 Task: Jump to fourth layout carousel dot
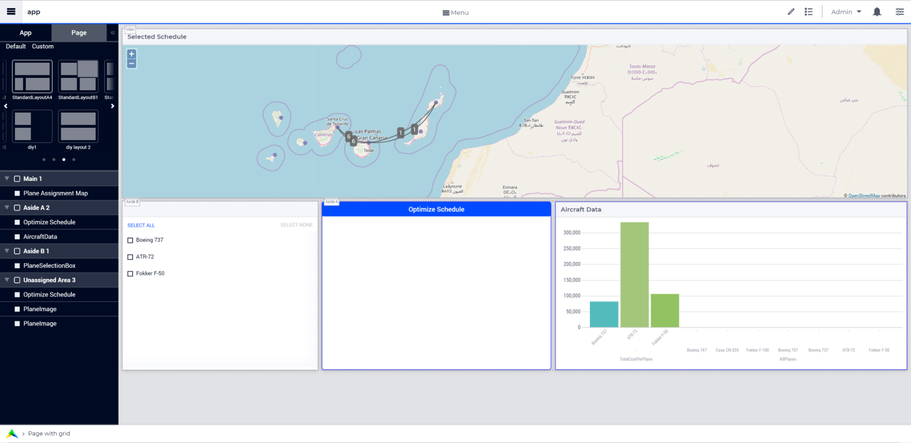(74, 159)
